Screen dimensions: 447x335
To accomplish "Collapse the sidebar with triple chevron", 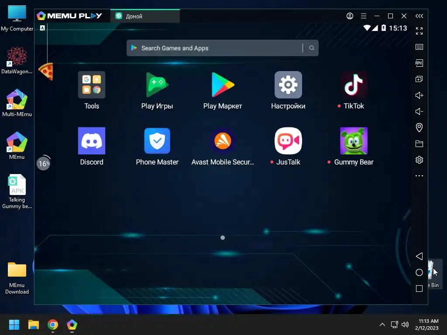I will (x=419, y=16).
